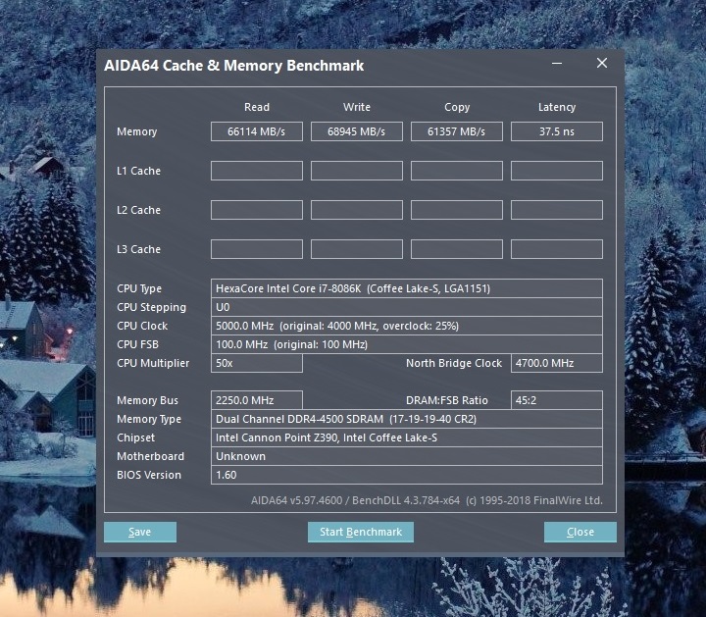706x617 pixels.
Task: Select Memory Latency value 37.5 ns
Action: click(557, 131)
